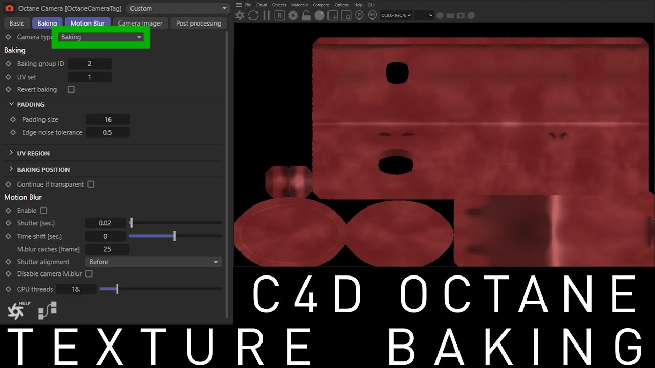This screenshot has width=655, height=368.
Task: Pause the Live Viewer render
Action: 266,15
